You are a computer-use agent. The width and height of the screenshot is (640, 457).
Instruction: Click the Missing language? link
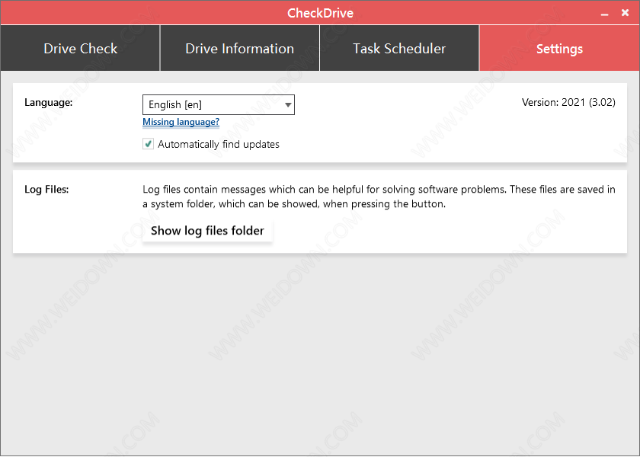181,122
